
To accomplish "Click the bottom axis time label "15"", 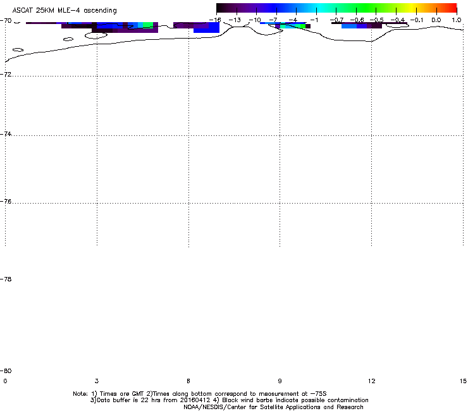I will pyautogui.click(x=463, y=381).
